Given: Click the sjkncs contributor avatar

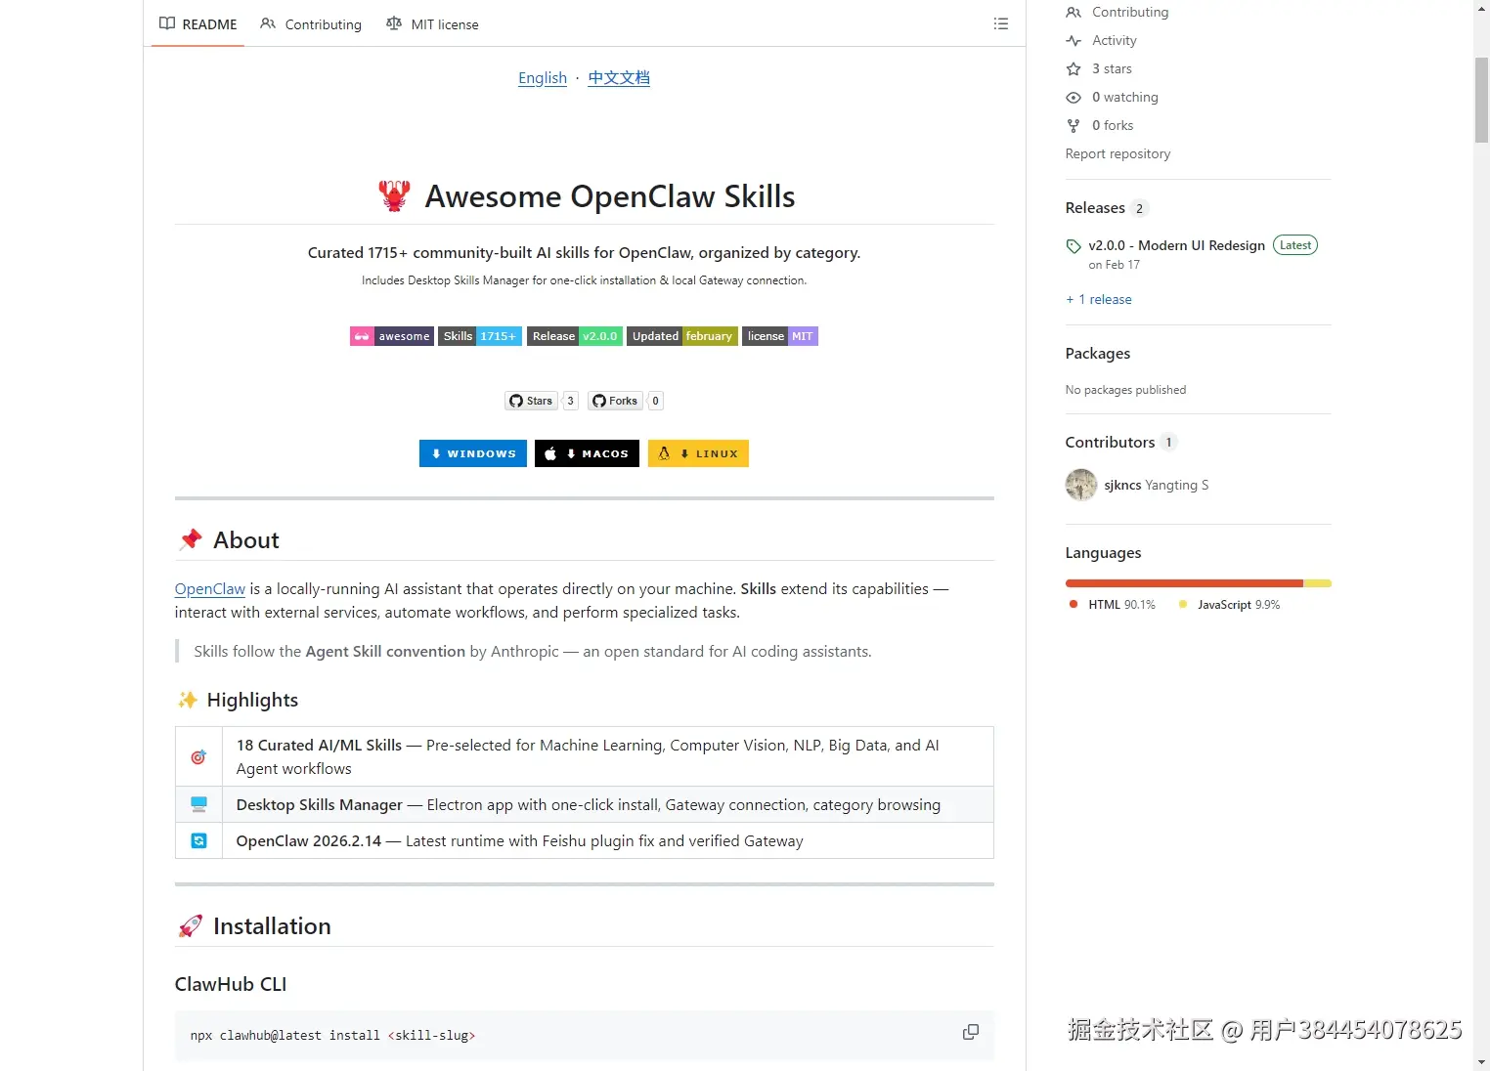Looking at the screenshot, I should pyautogui.click(x=1080, y=485).
